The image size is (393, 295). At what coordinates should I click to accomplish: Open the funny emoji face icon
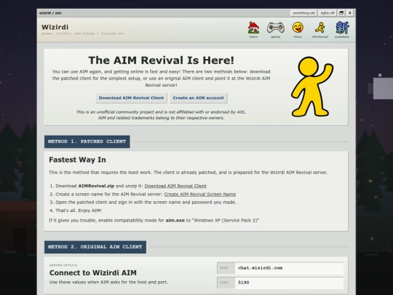(298, 28)
